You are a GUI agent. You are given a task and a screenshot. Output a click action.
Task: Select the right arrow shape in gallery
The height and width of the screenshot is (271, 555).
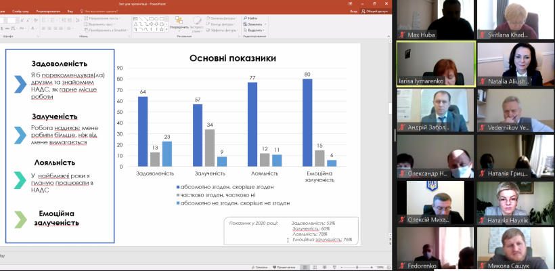(151, 24)
